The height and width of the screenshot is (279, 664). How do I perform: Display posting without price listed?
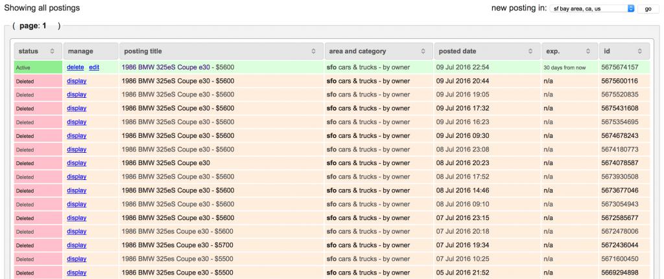click(x=77, y=163)
